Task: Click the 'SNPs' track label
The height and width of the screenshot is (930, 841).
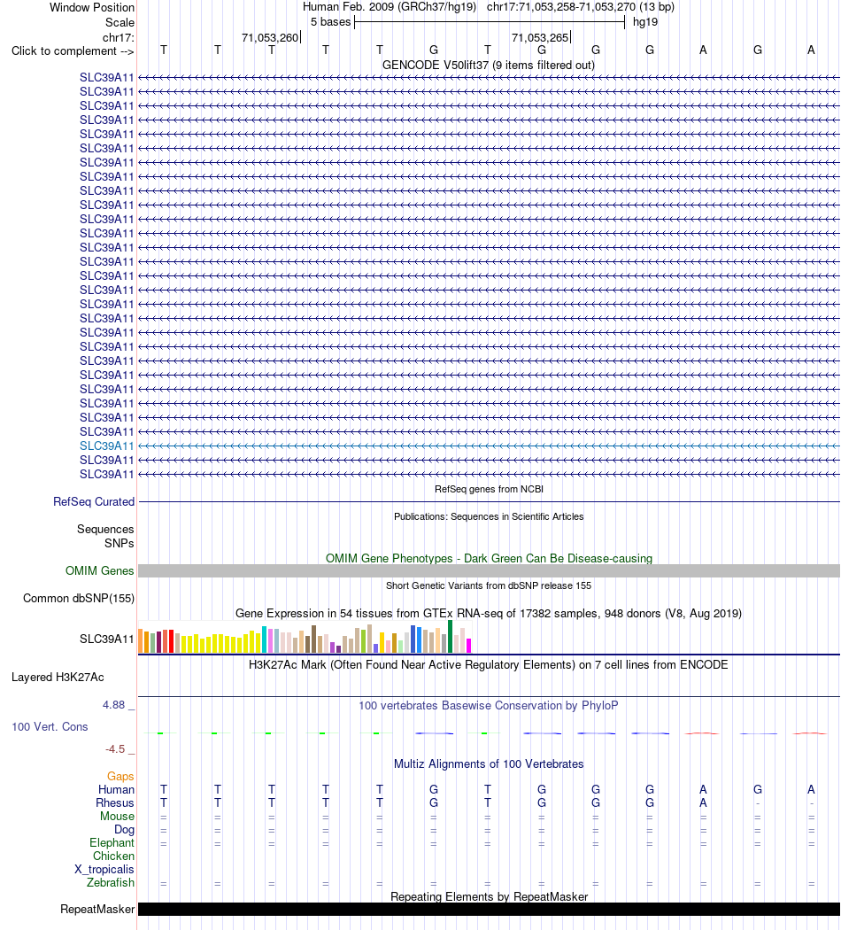Action: coord(120,543)
